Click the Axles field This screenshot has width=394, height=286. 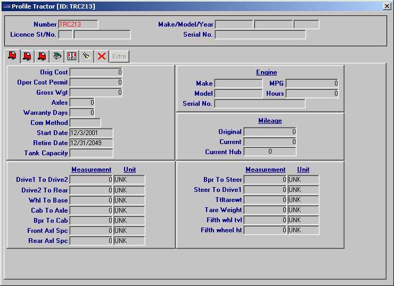click(82, 103)
